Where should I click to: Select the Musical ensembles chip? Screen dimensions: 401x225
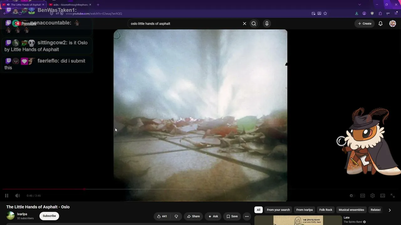(352, 210)
